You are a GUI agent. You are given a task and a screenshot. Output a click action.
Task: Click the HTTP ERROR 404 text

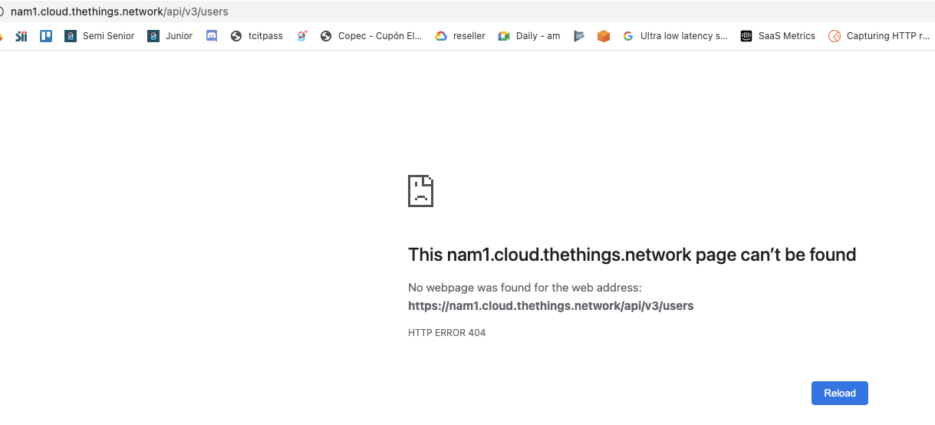pyautogui.click(x=446, y=333)
